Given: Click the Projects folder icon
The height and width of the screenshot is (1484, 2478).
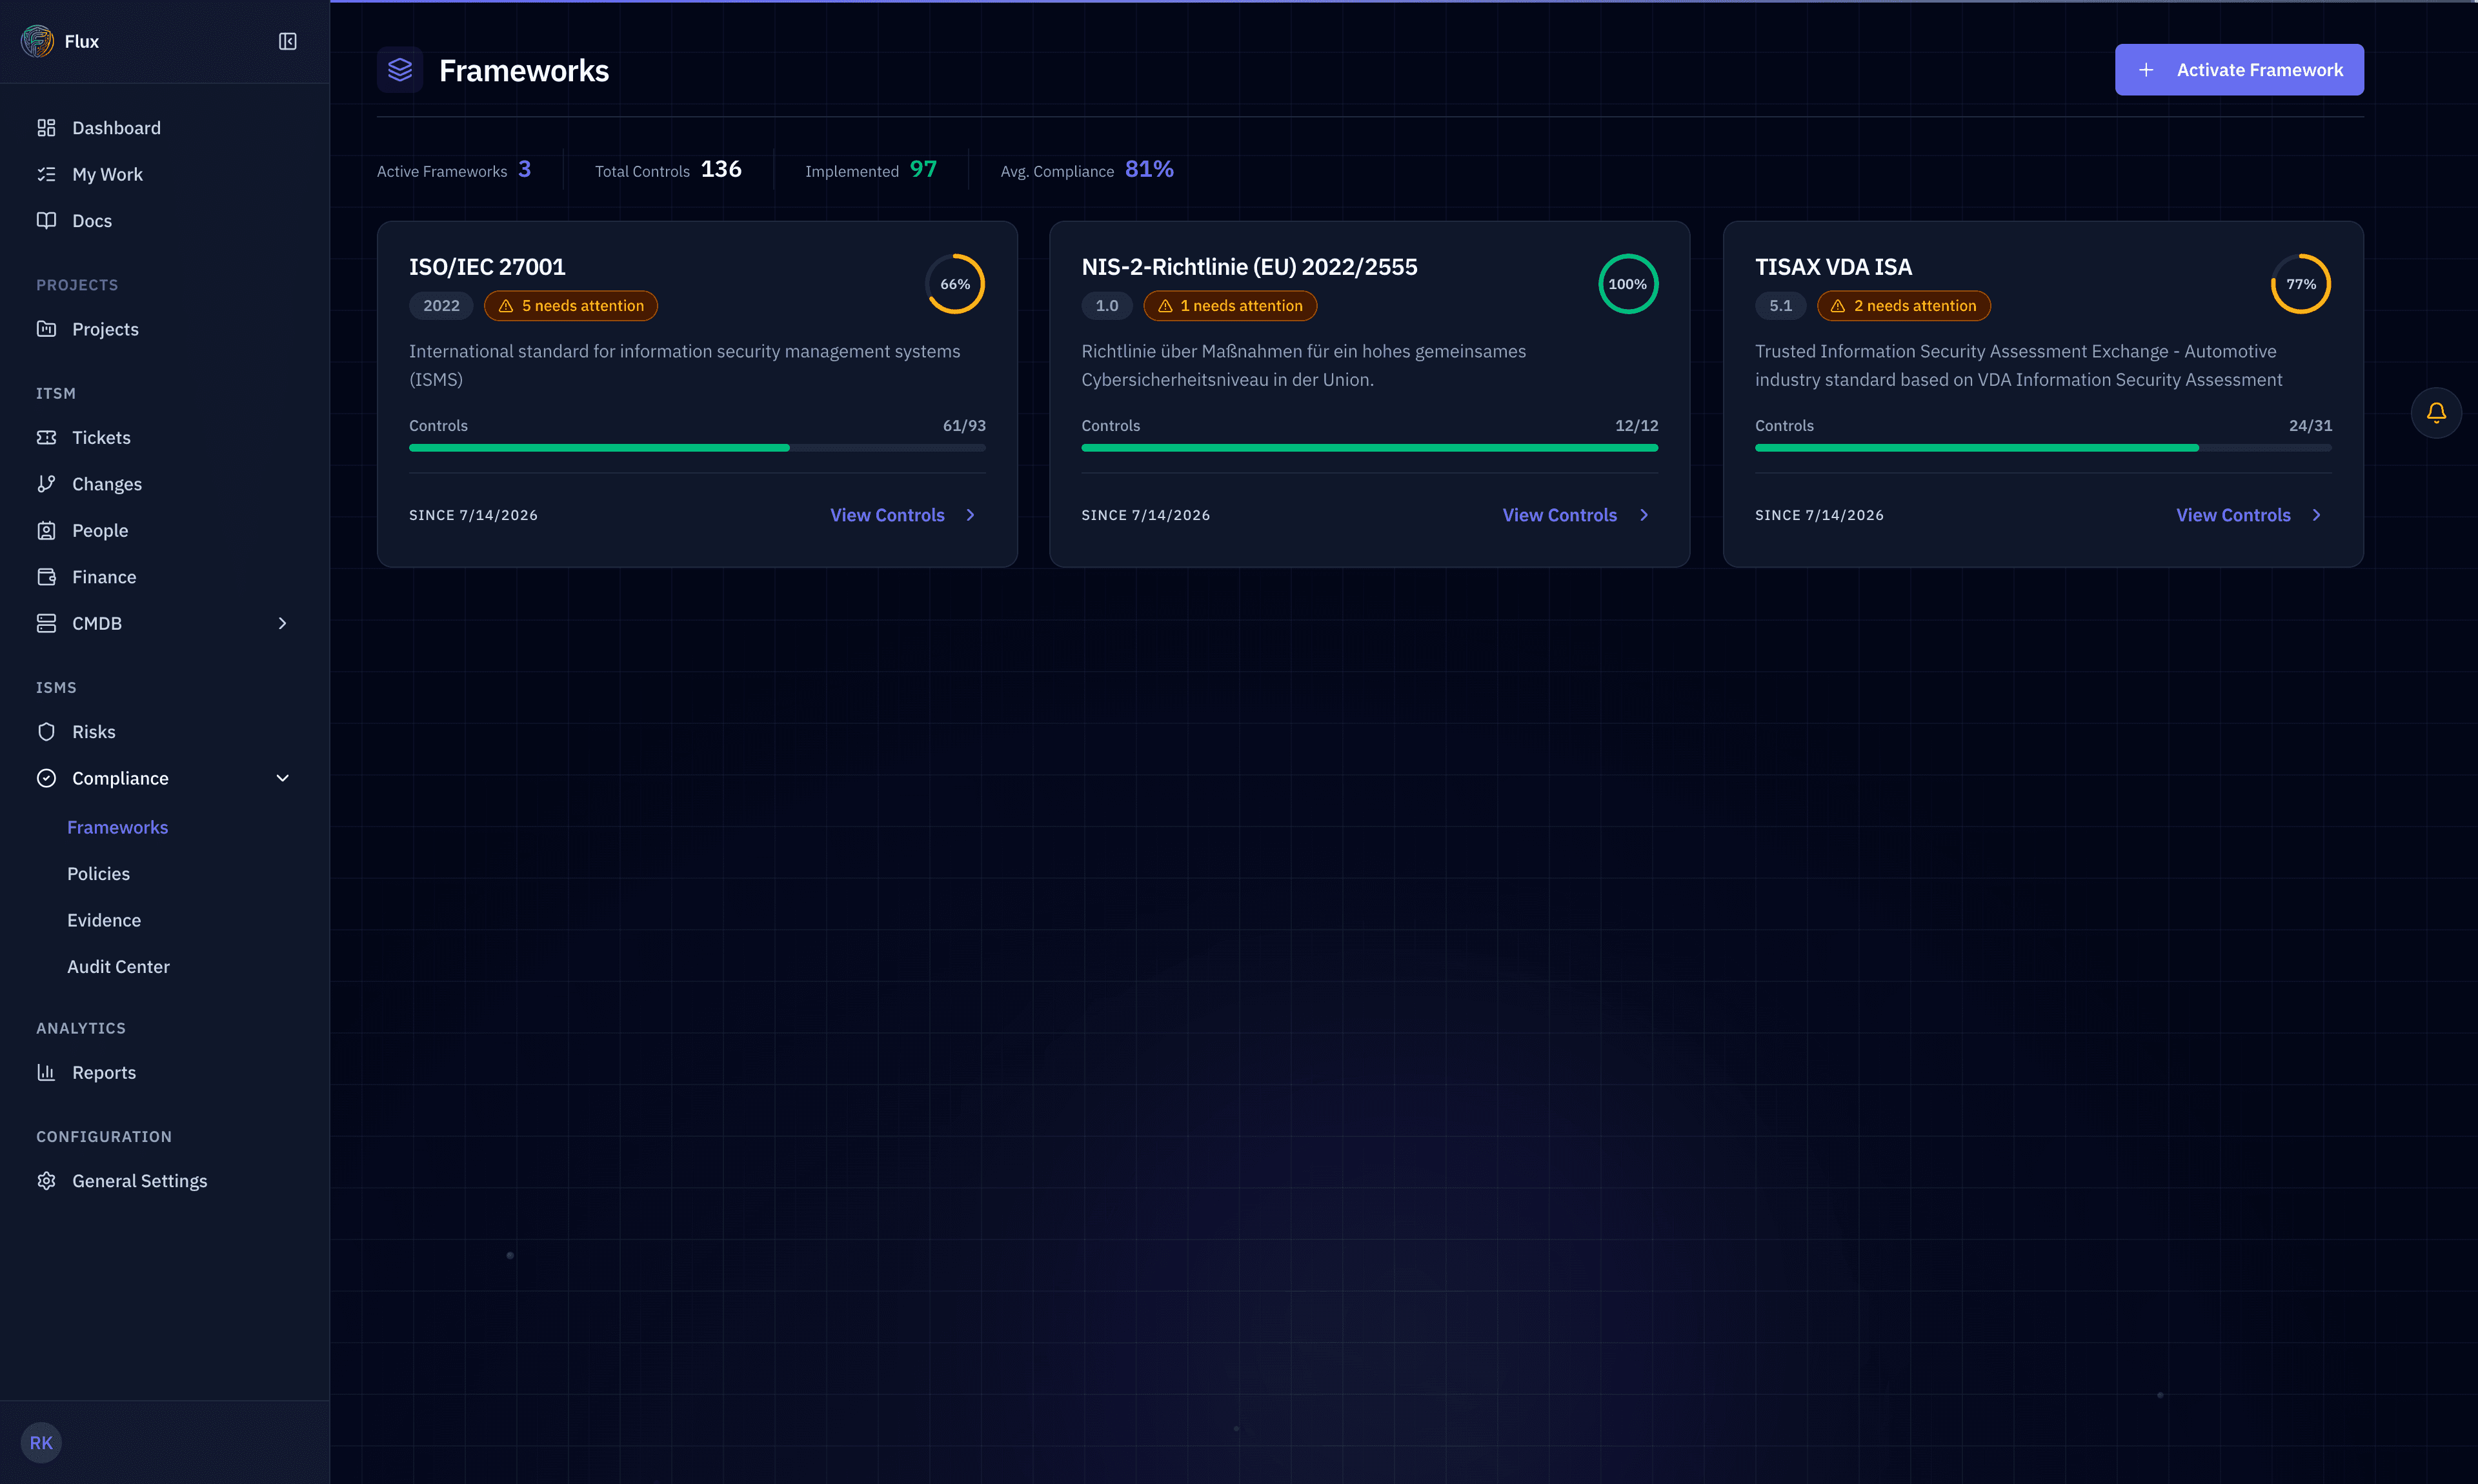Looking at the screenshot, I should tap(46, 329).
